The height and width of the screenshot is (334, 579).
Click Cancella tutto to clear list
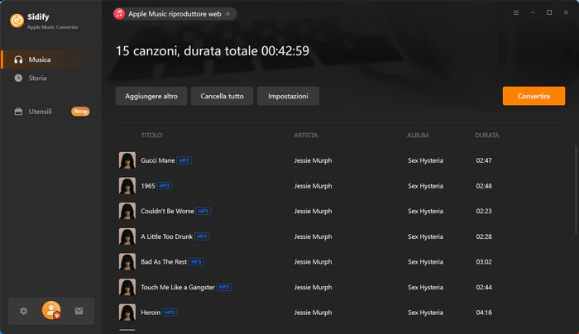222,96
